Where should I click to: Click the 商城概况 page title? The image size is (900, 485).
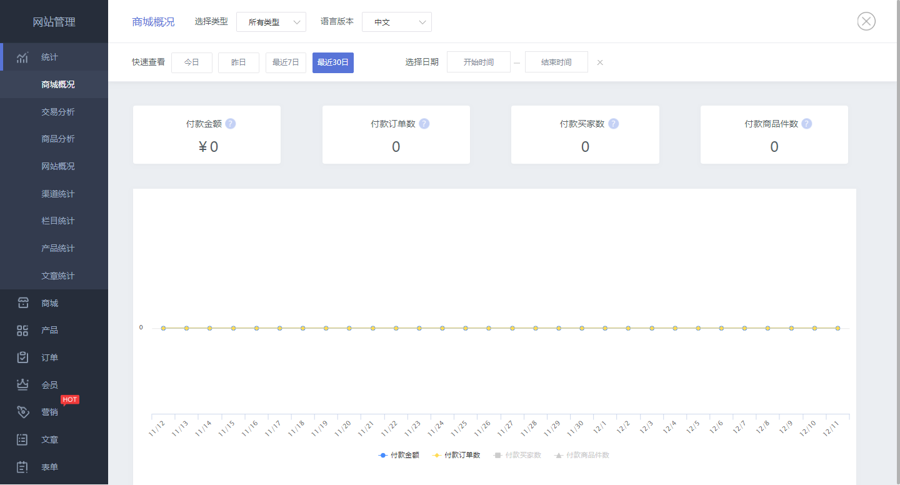click(x=154, y=22)
